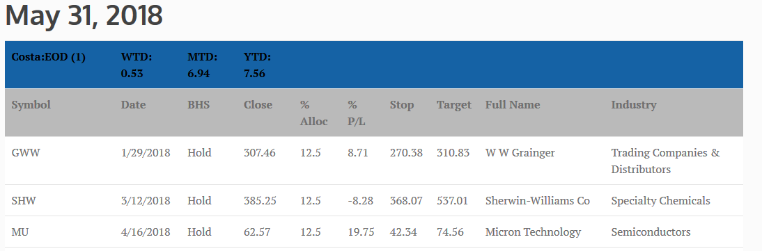Click the BHS column header
762x251 pixels.
pyautogui.click(x=199, y=105)
